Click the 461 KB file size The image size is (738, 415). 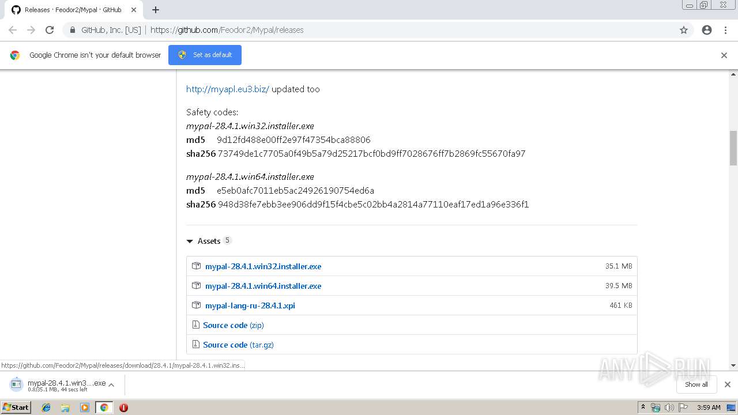point(621,305)
